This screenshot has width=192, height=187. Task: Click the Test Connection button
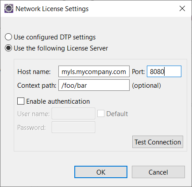point(157,142)
